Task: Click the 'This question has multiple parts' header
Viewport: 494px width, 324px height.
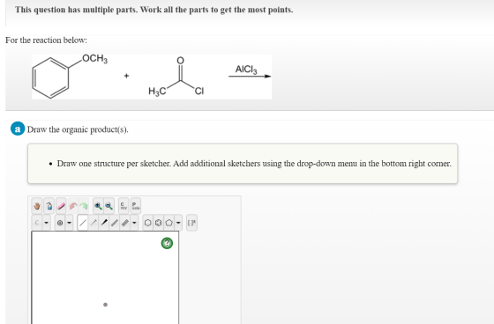Action: pos(154,10)
